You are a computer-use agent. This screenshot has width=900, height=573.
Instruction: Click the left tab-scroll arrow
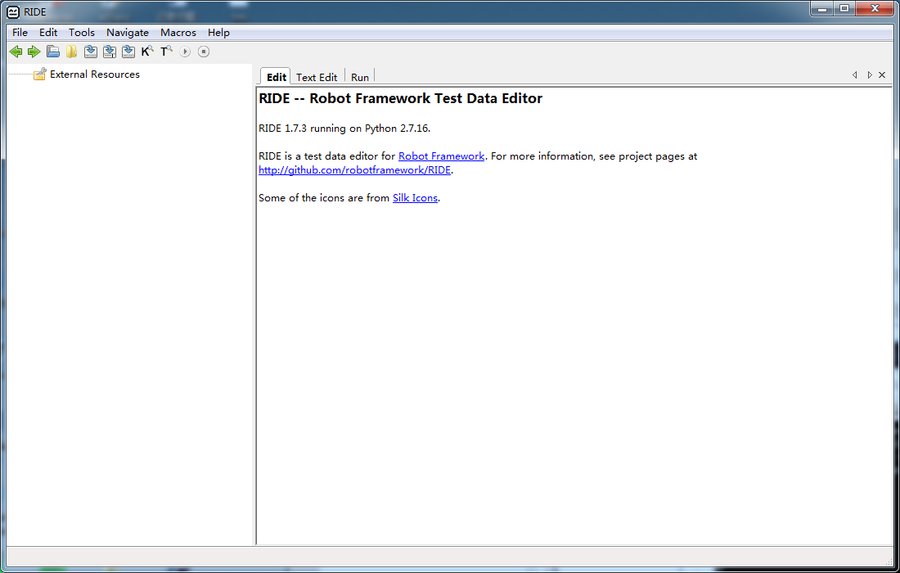pos(855,75)
